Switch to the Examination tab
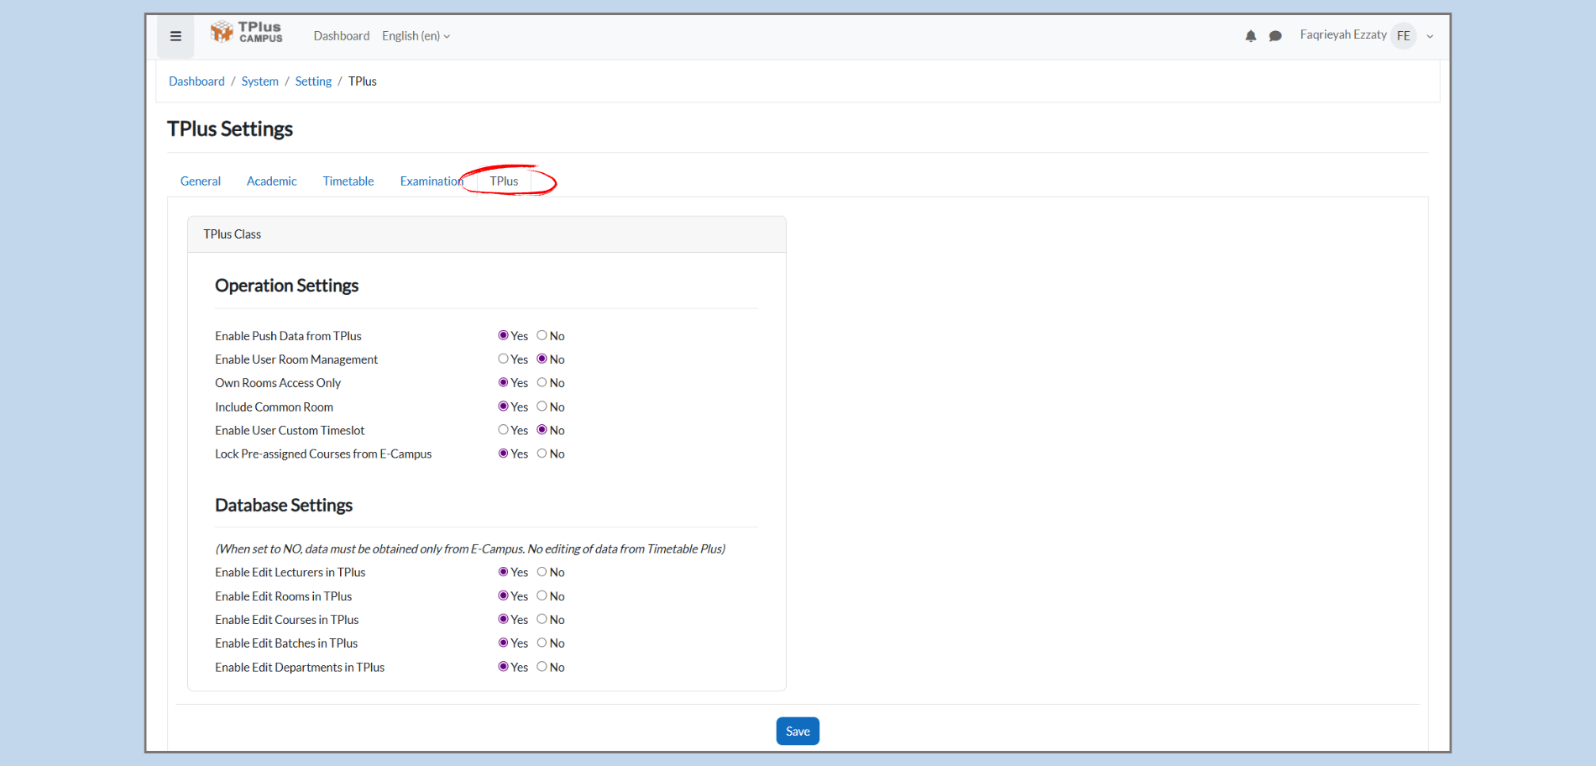This screenshot has height=766, width=1596. [431, 181]
